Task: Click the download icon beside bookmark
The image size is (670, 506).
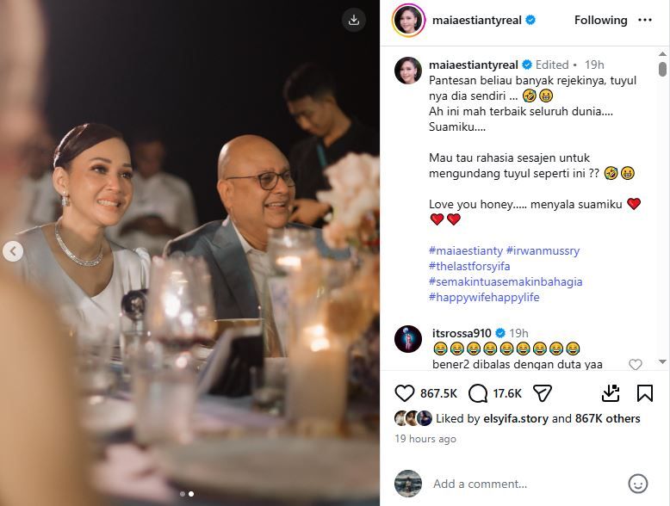Action: point(611,393)
